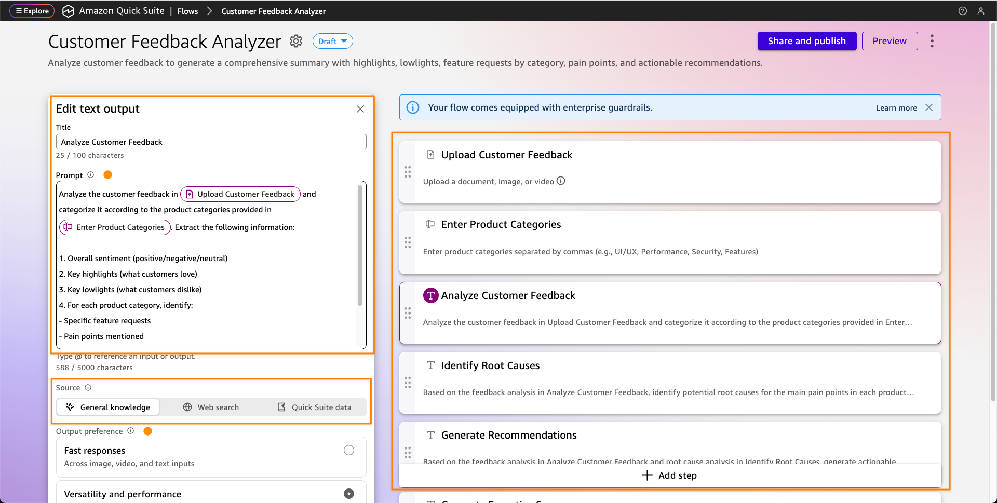Open flow settings gear icon

click(296, 41)
